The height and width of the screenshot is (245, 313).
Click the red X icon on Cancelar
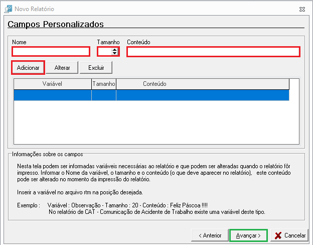point(278,235)
